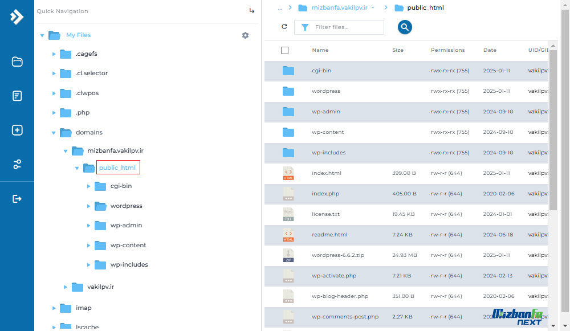Select .clwpos folder label in tree

coord(87,93)
